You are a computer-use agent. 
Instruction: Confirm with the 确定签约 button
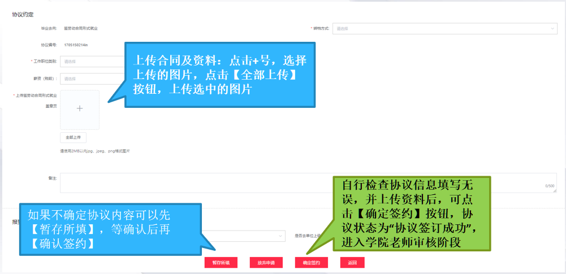click(x=311, y=263)
